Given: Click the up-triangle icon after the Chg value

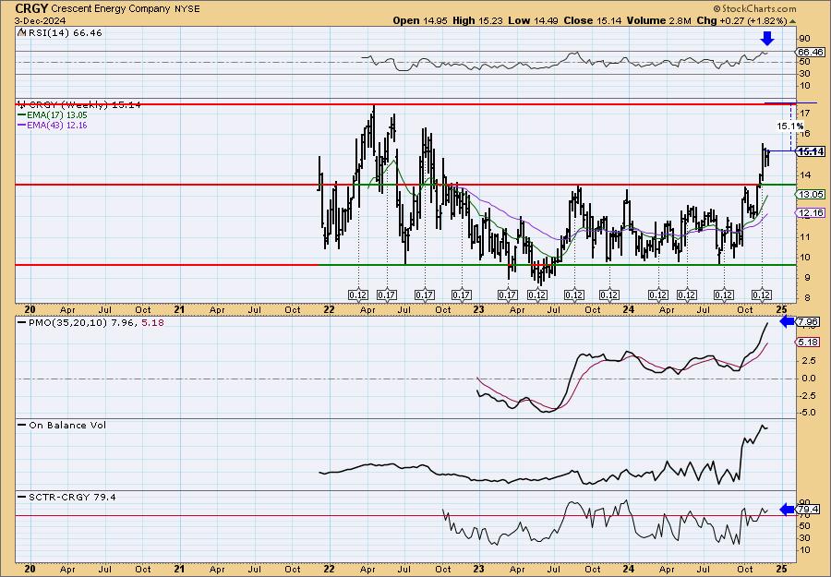Looking at the screenshot, I should coord(793,21).
